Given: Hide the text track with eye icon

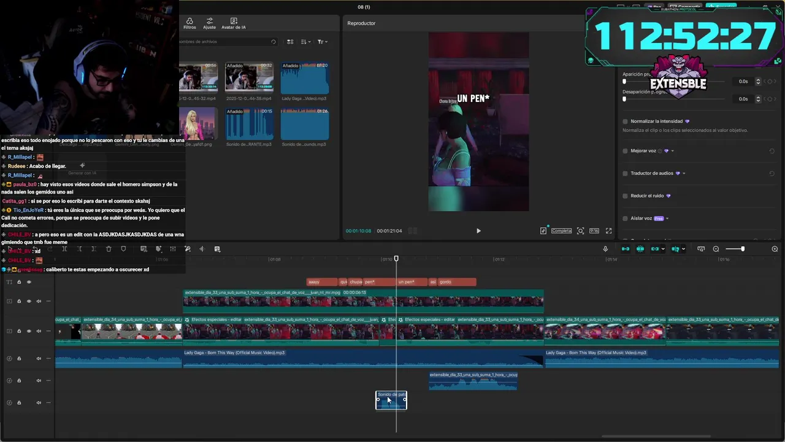Looking at the screenshot, I should coord(29,282).
